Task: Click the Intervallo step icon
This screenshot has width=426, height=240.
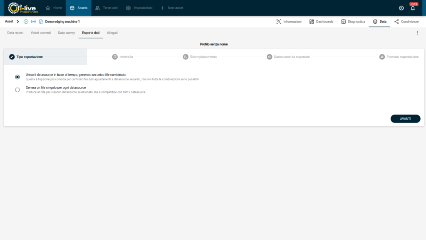Action: (x=115, y=57)
